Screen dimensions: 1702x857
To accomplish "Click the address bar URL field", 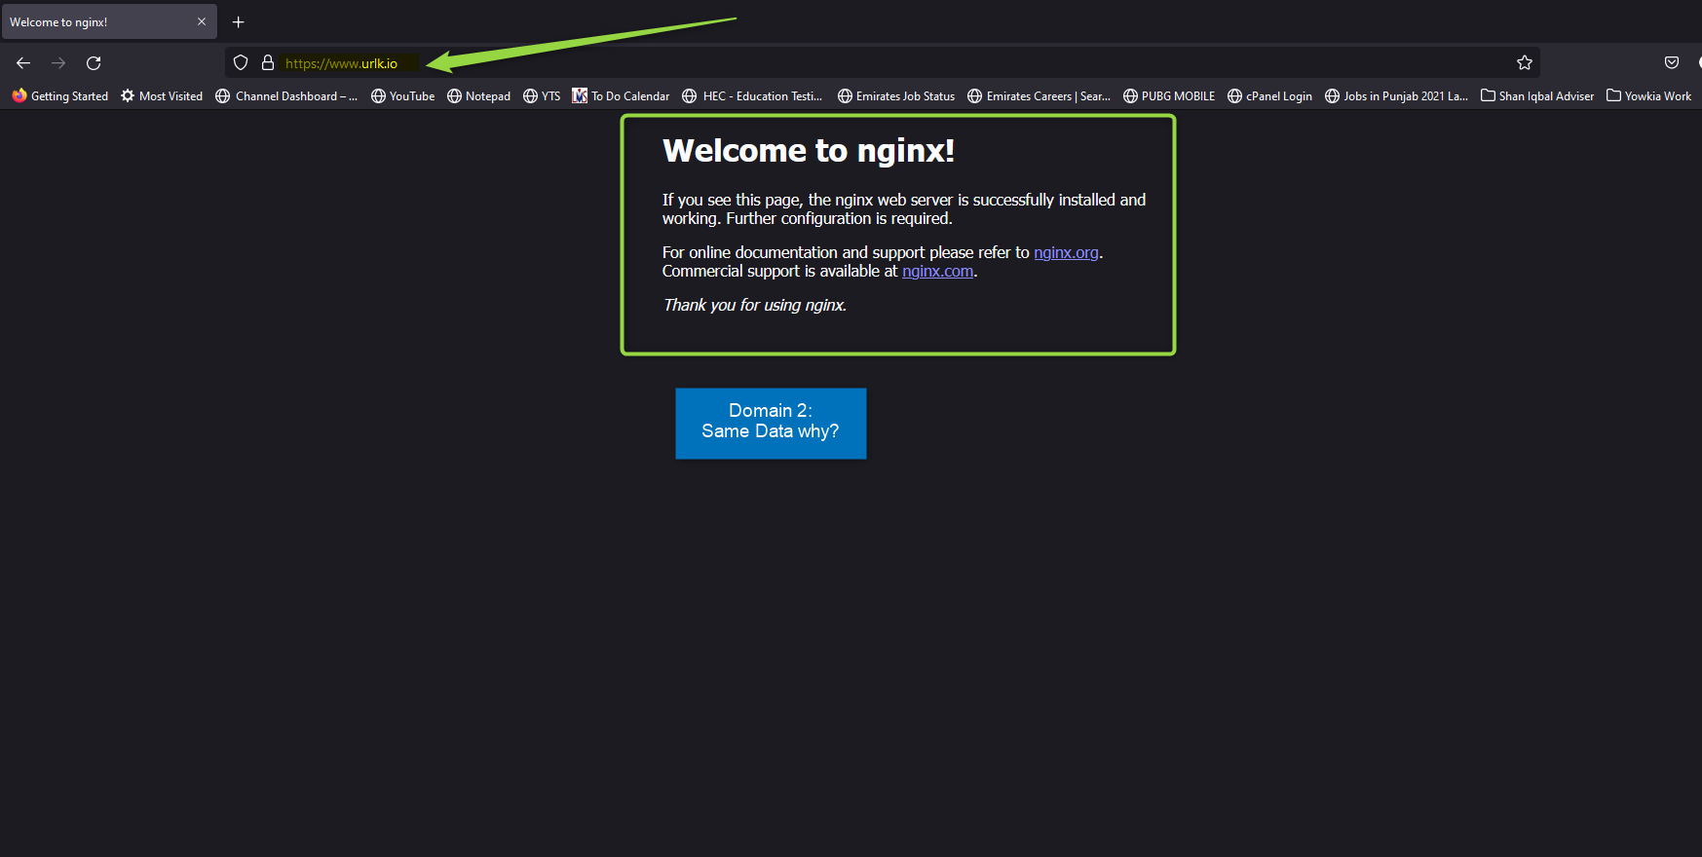I will pos(779,63).
